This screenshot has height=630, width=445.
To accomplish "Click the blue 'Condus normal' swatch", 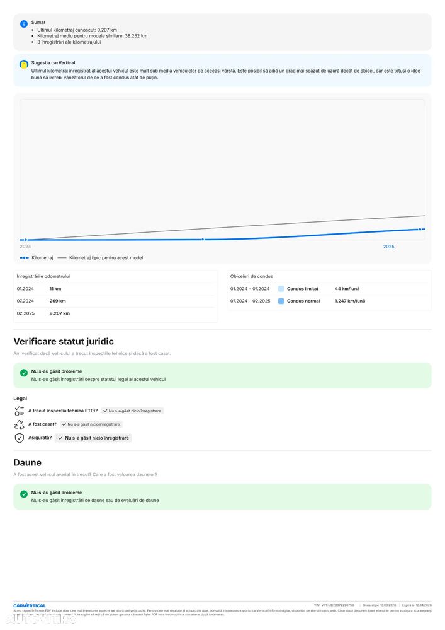I will click(x=281, y=301).
